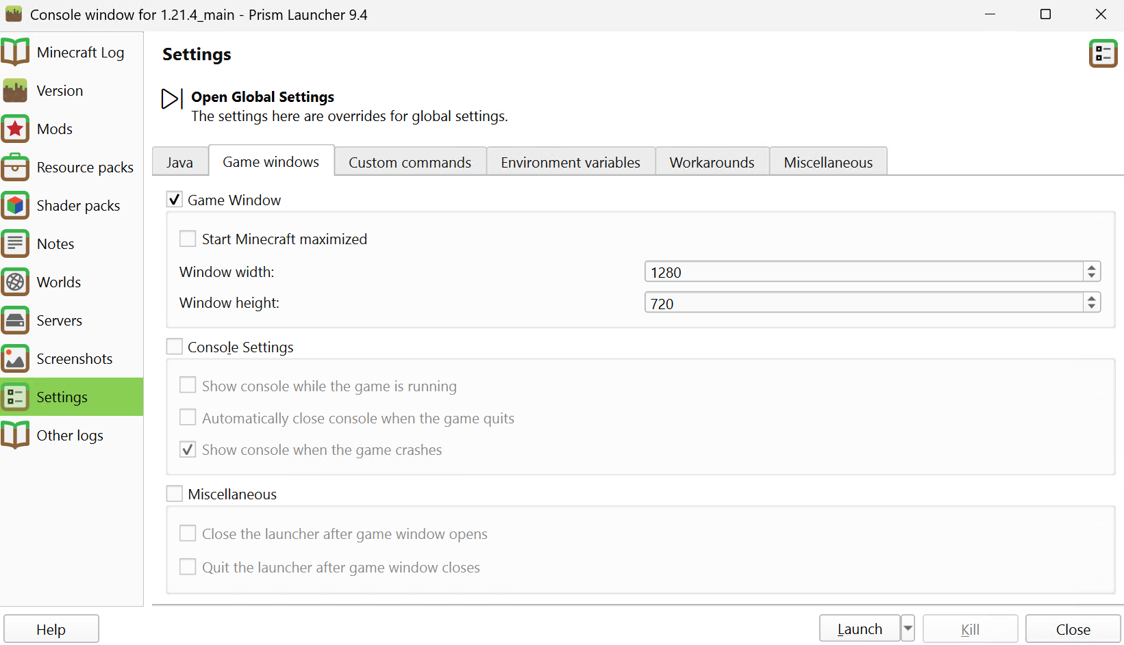Click the Open Global Settings arrow icon

(171, 98)
